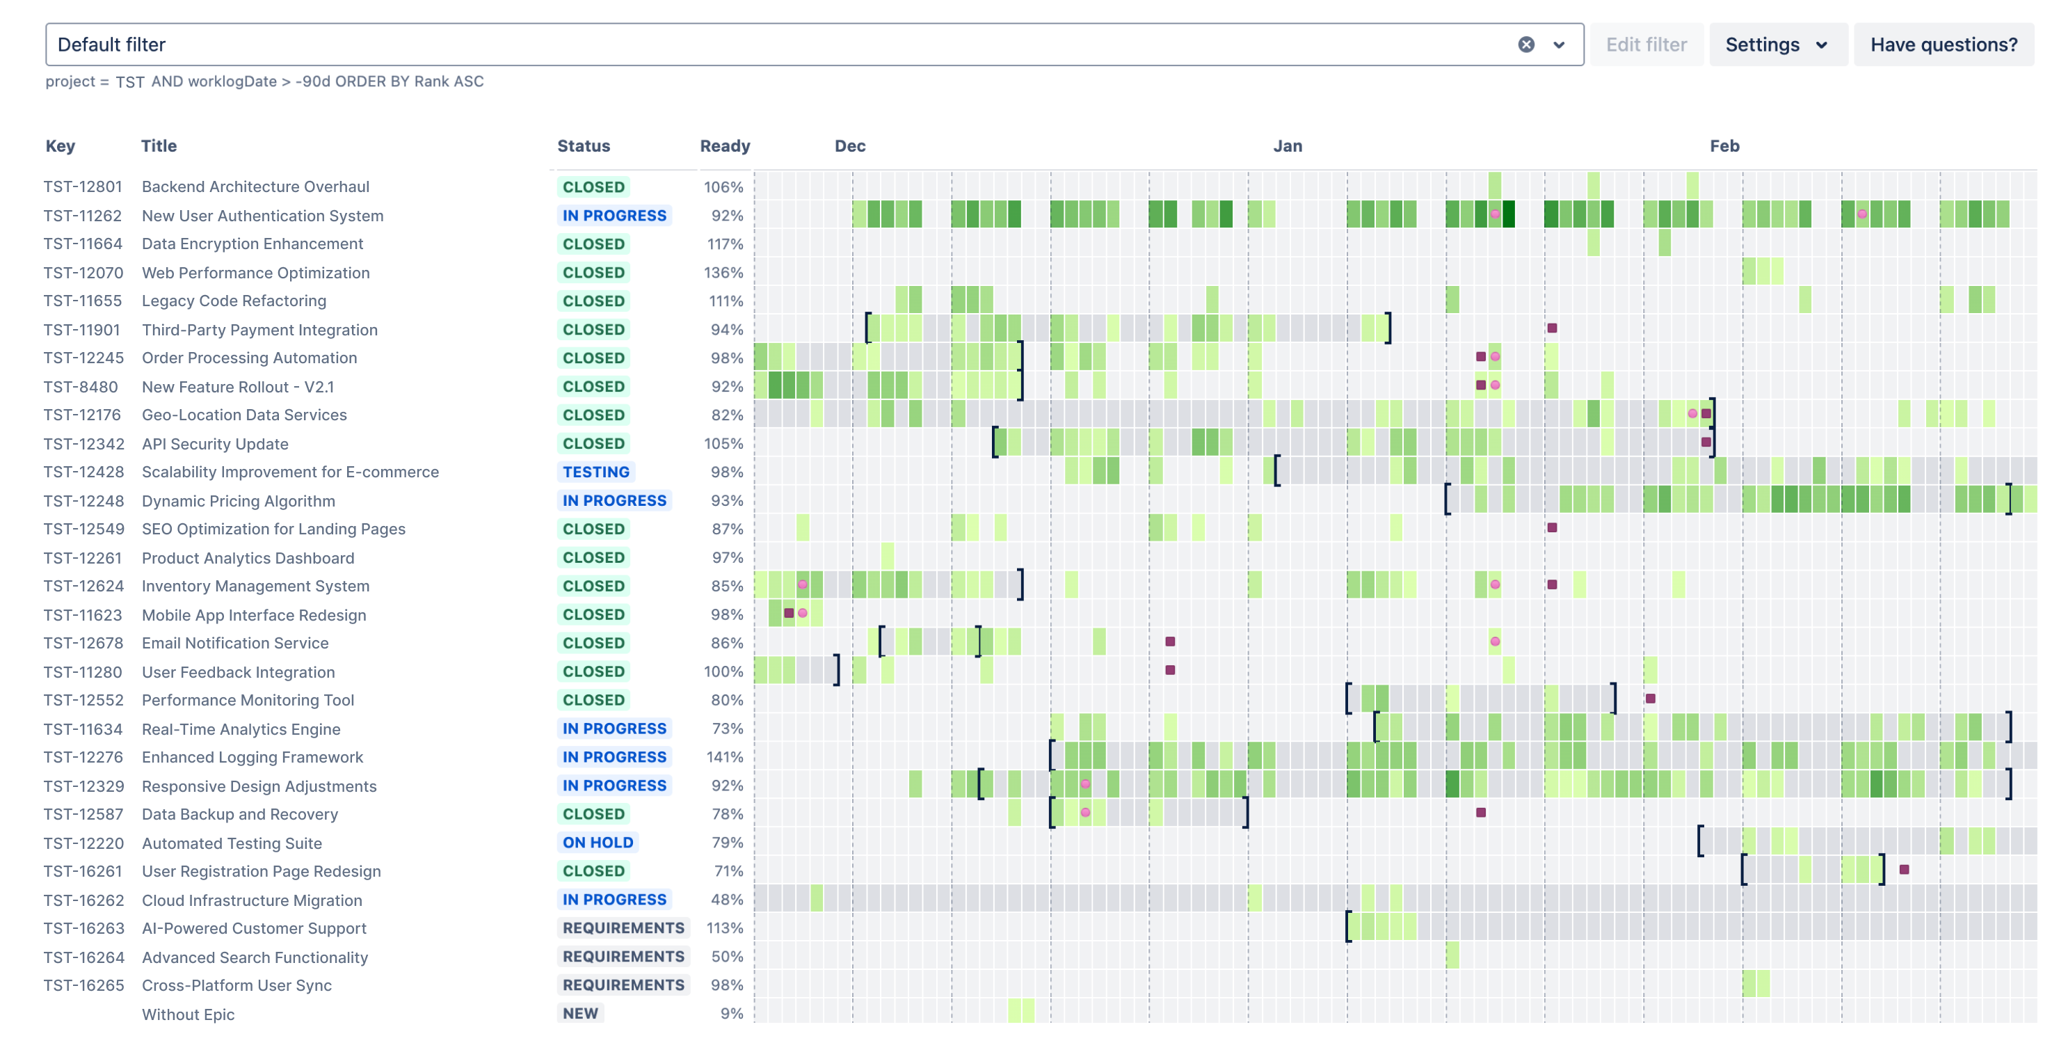Viewport: 2059px width, 1059px height.
Task: Sort the table by the Ready column header
Action: click(x=724, y=145)
